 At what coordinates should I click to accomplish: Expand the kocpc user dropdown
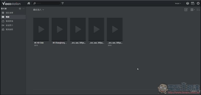click(178, 3)
